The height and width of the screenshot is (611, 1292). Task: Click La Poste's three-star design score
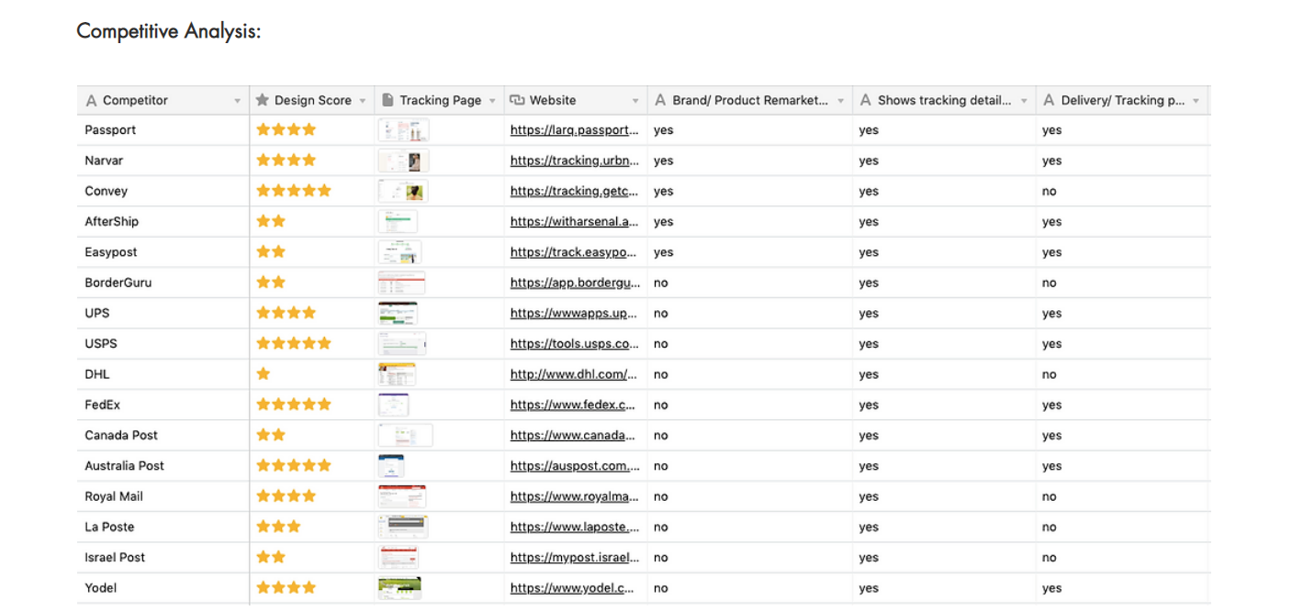[x=278, y=527]
